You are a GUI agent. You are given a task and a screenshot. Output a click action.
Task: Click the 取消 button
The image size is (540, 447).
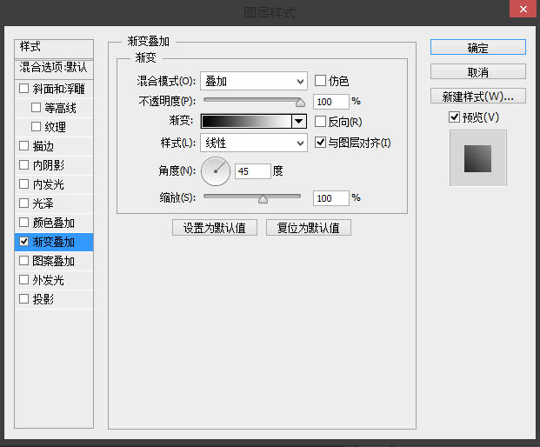pyautogui.click(x=478, y=71)
